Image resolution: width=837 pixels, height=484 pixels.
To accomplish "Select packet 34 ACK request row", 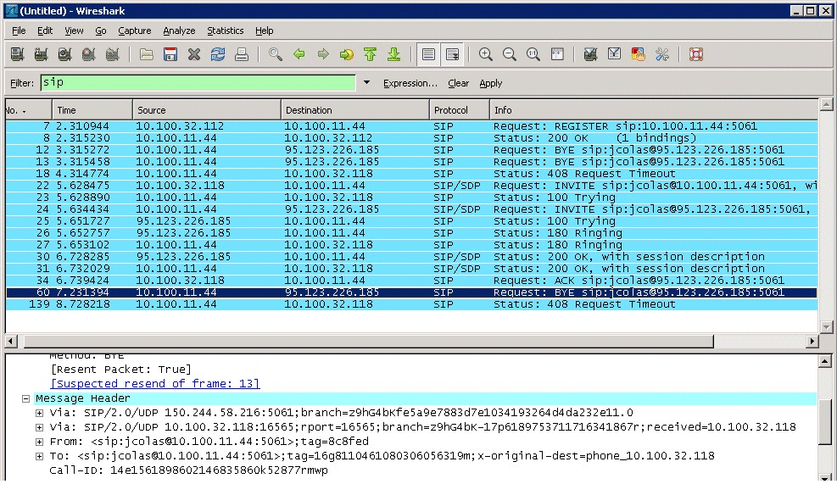I will [x=411, y=281].
